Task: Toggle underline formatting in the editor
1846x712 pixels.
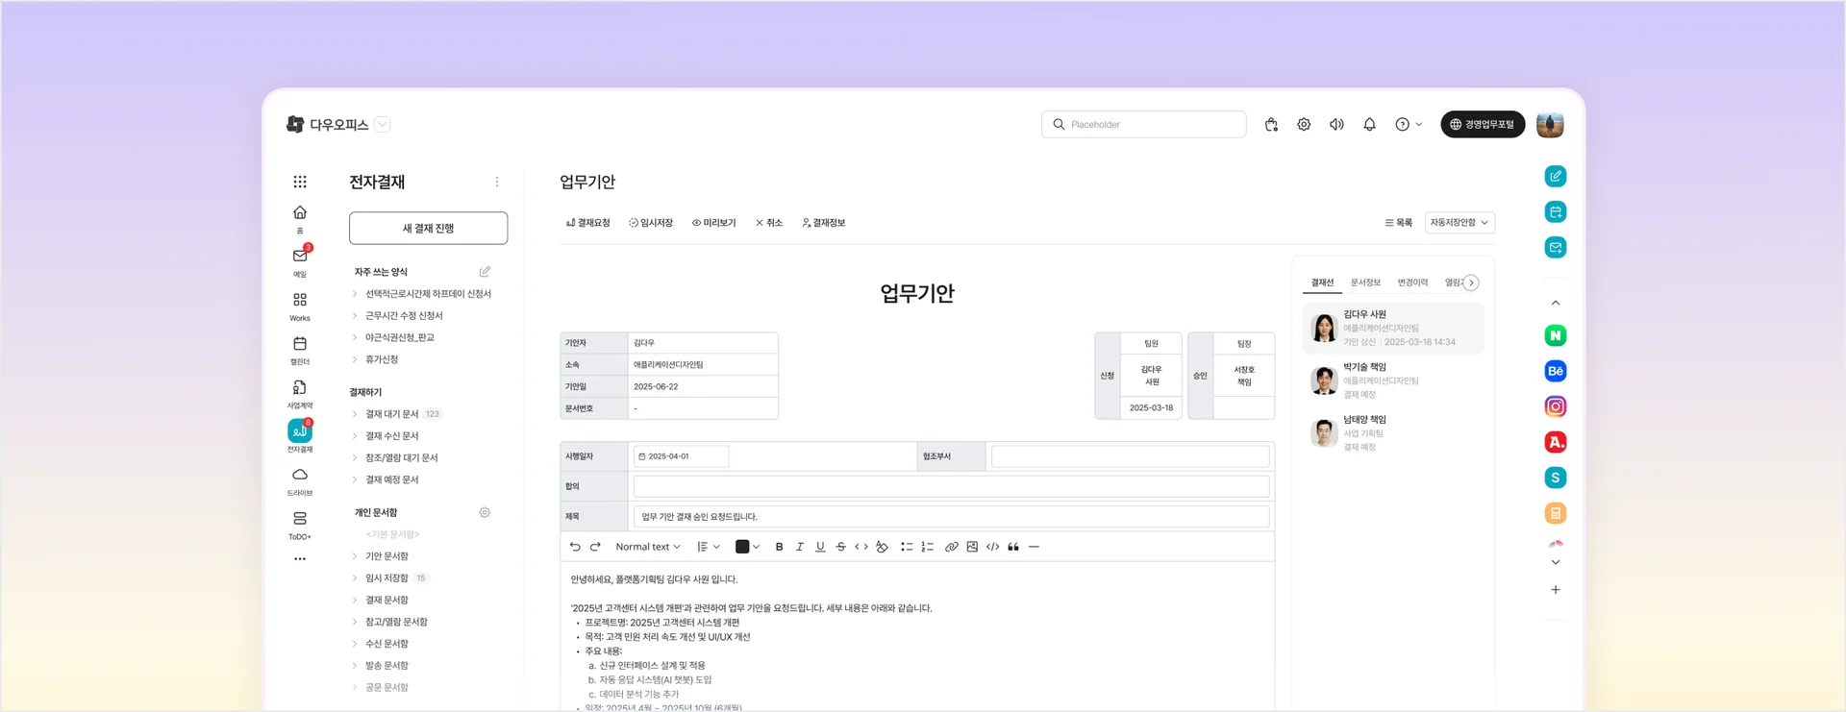Action: click(820, 547)
